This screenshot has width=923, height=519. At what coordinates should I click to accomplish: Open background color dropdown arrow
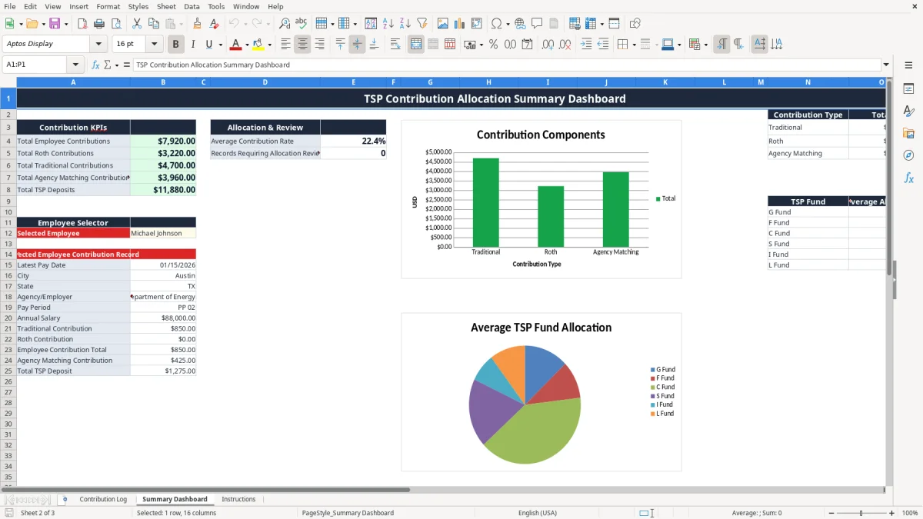click(x=269, y=45)
